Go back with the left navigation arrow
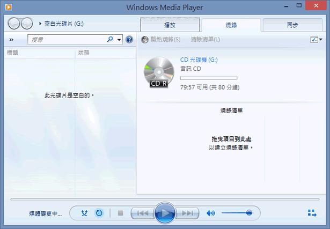 (x=14, y=24)
